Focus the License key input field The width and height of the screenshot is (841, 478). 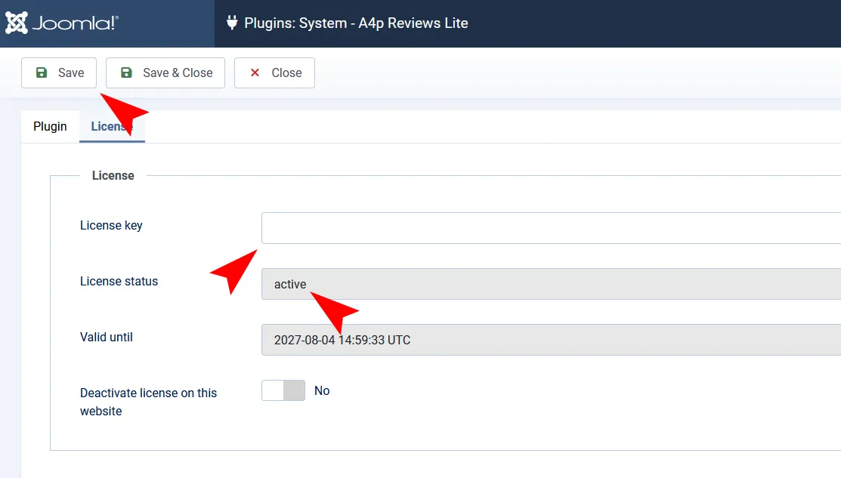551,228
